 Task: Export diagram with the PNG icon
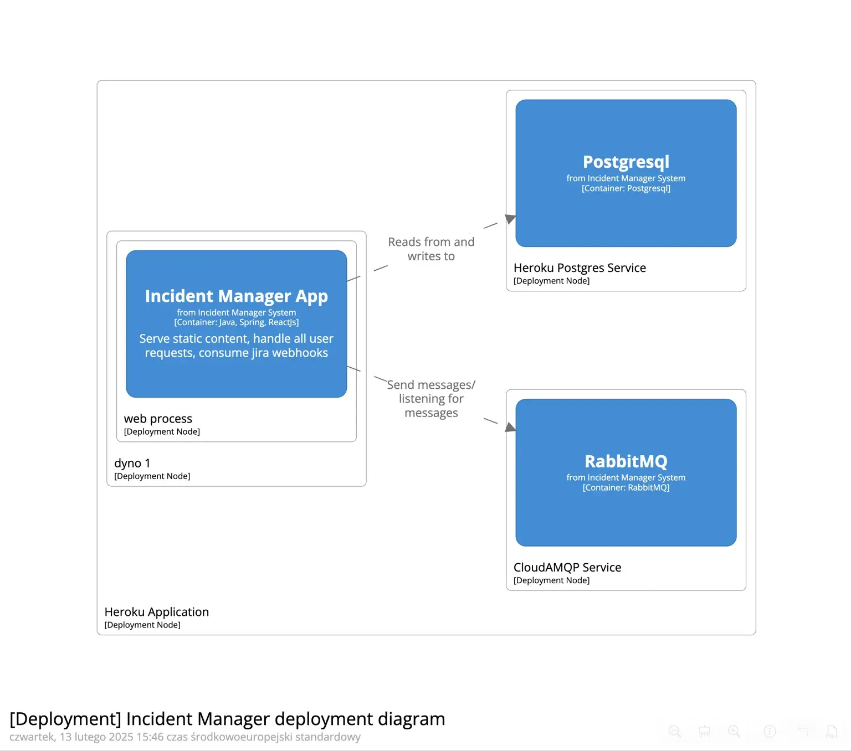pyautogui.click(x=831, y=731)
